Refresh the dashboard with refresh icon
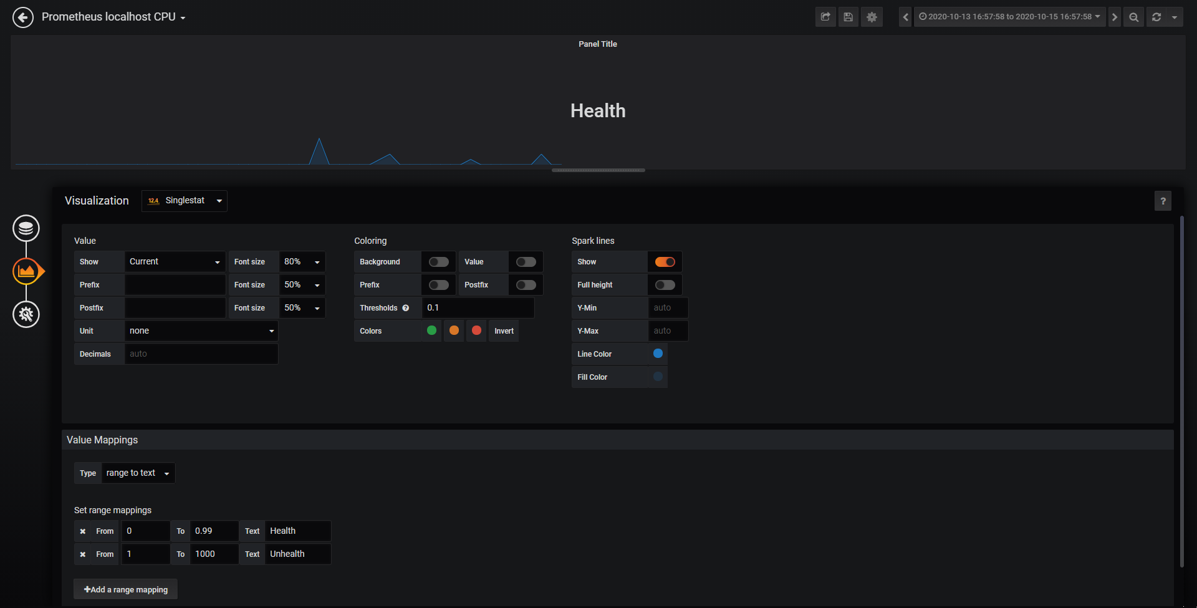 pos(1156,17)
